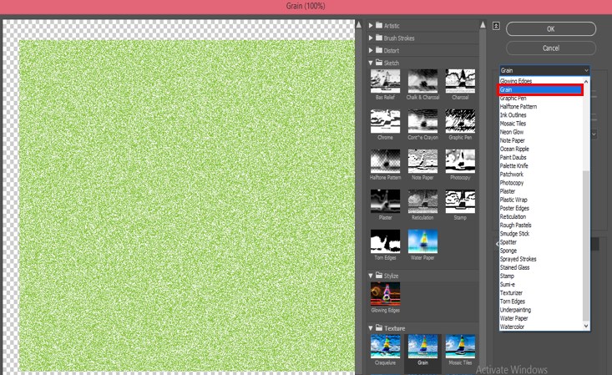Collapse the Texture filter category
The height and width of the screenshot is (375, 612).
coord(371,328)
